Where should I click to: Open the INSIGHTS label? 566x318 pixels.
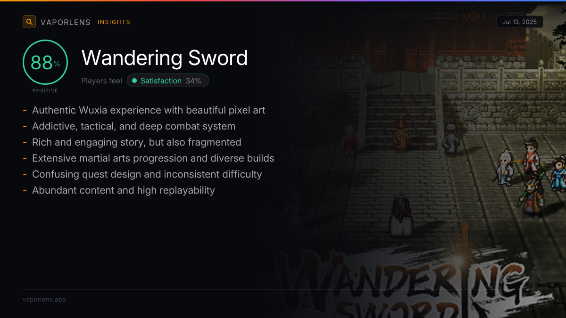(x=114, y=22)
